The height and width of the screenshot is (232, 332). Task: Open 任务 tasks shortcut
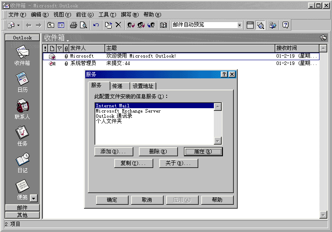22,136
